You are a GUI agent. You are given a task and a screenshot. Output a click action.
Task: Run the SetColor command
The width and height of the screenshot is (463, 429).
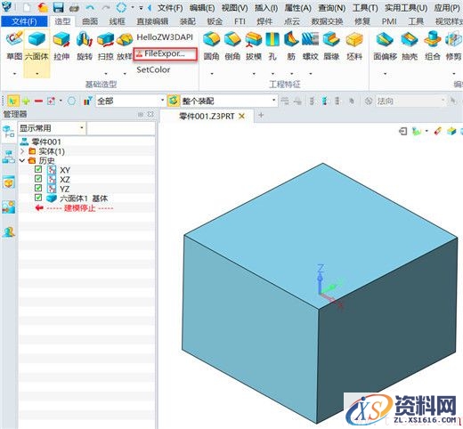pos(153,69)
